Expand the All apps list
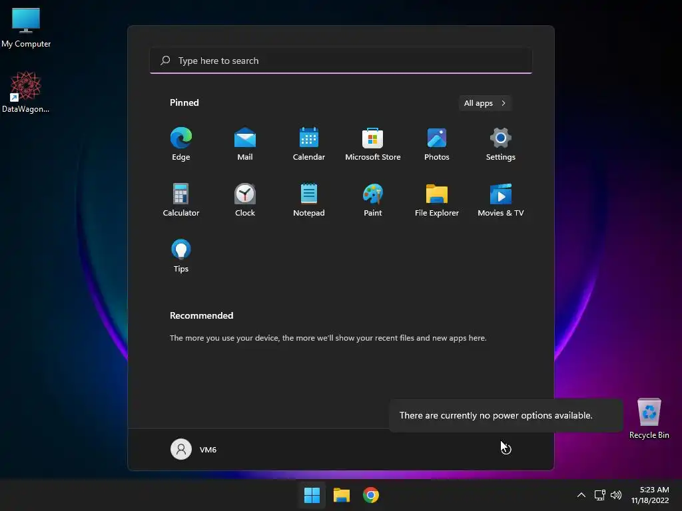The height and width of the screenshot is (511, 682). coord(485,103)
